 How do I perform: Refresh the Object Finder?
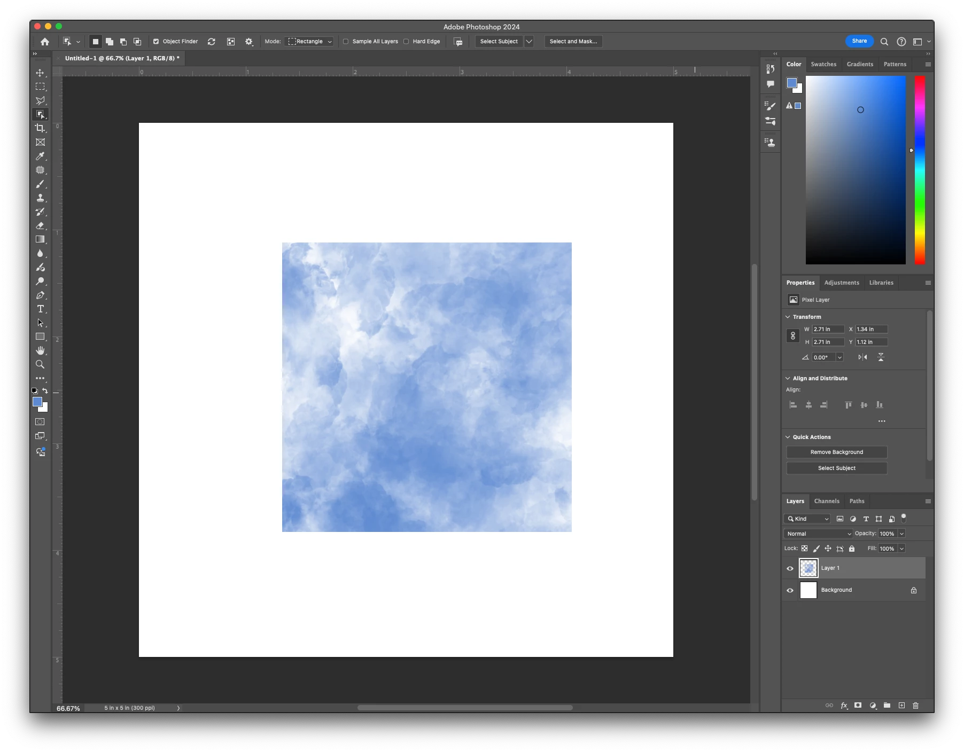pos(212,41)
